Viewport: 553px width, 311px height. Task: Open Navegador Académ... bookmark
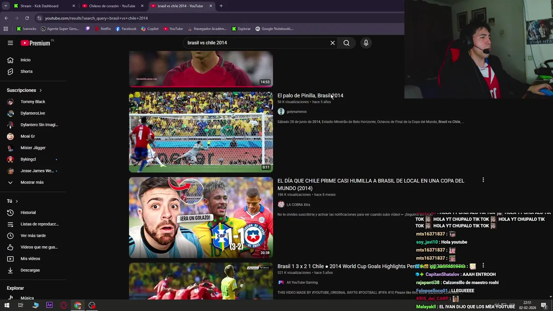pyautogui.click(x=207, y=29)
